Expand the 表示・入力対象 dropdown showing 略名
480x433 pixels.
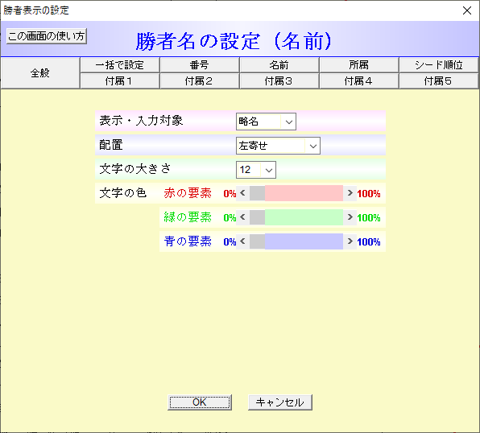(266, 122)
